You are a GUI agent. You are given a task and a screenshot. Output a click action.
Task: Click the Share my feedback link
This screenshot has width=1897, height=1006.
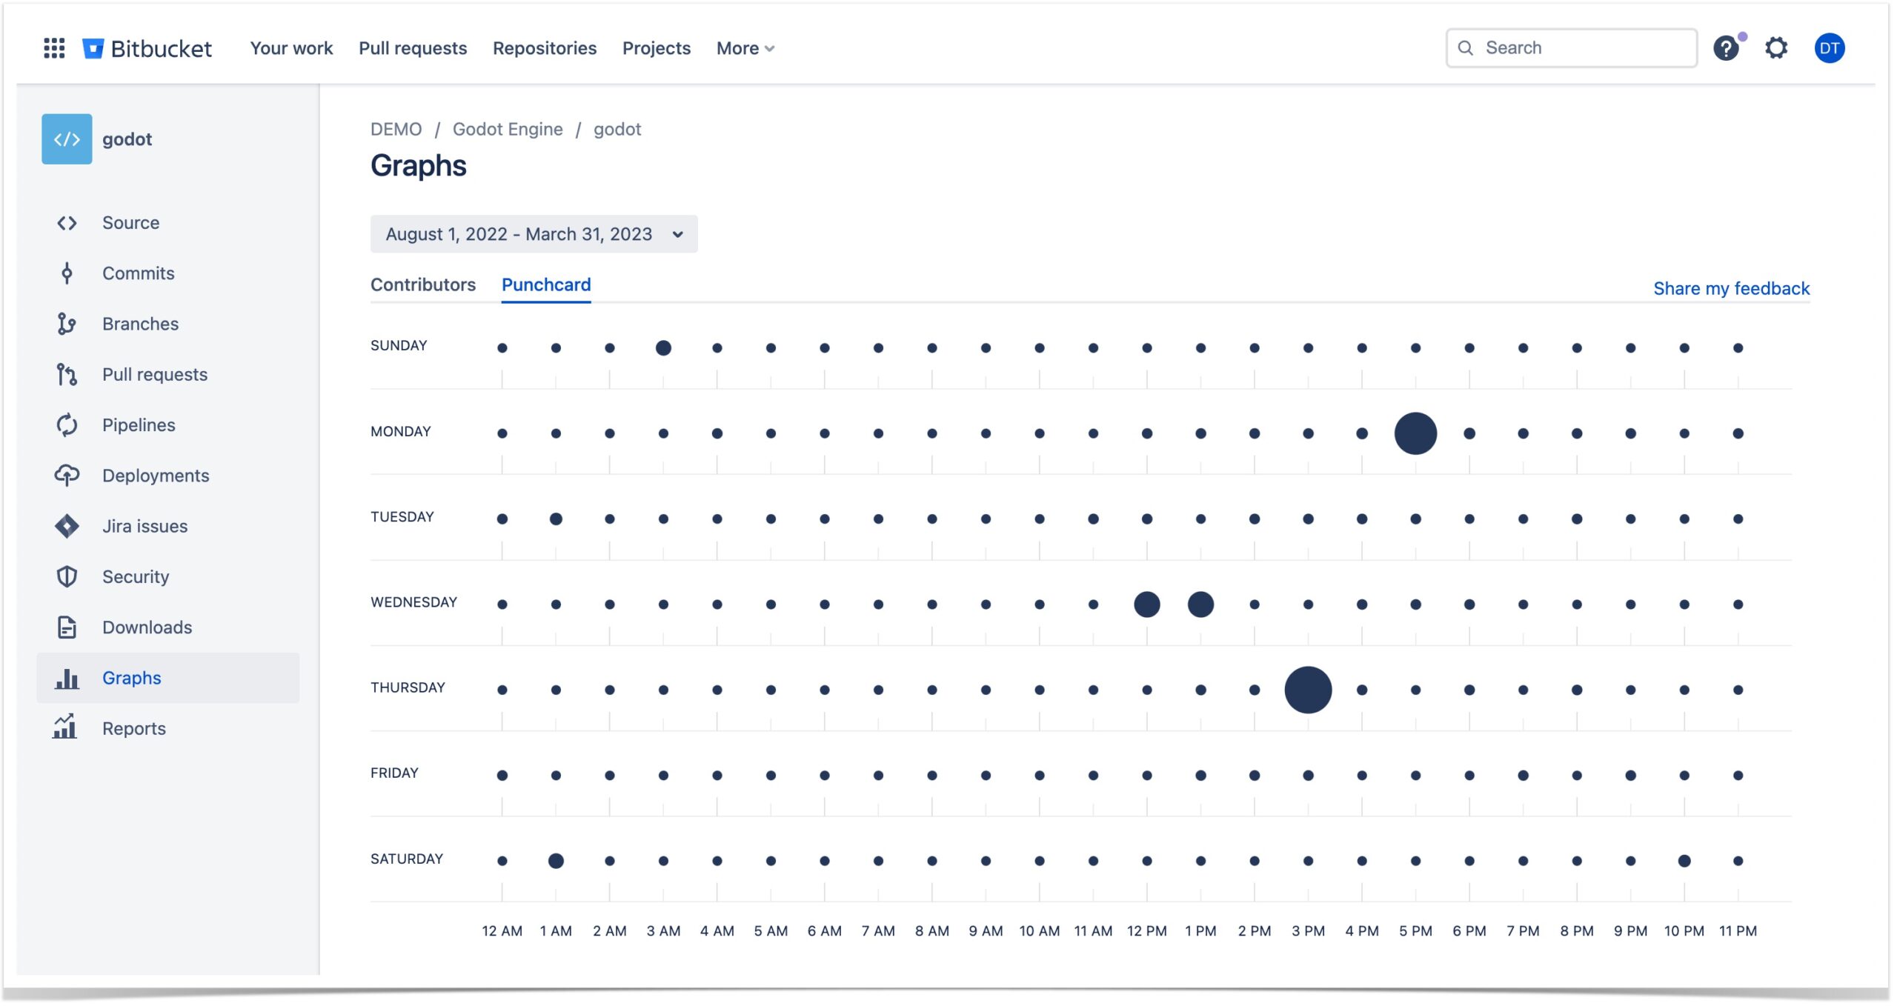click(1732, 288)
